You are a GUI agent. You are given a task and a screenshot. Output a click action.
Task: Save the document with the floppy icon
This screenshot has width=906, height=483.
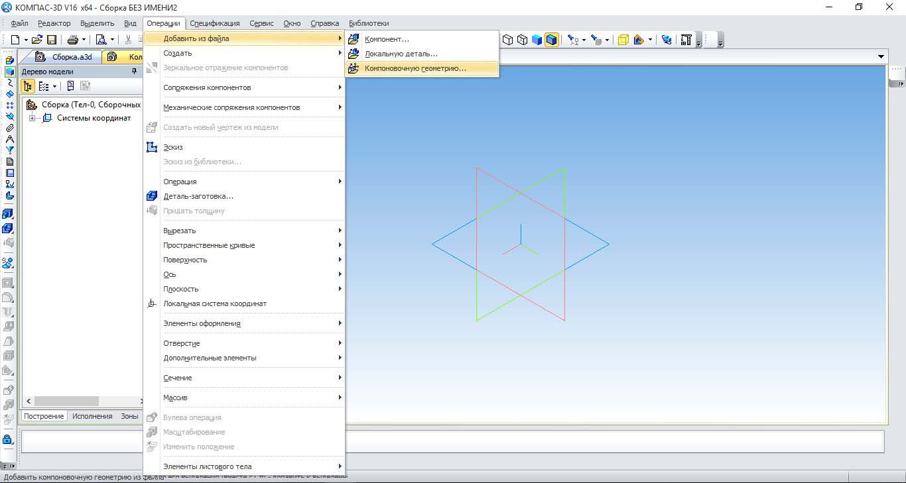[52, 40]
